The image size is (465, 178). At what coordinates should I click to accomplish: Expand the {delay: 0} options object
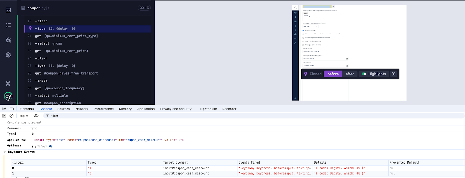[x=33, y=146]
